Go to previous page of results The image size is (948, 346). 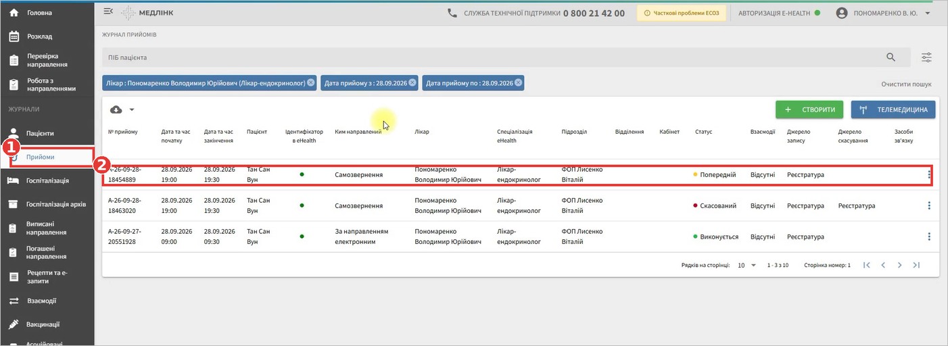[883, 265]
